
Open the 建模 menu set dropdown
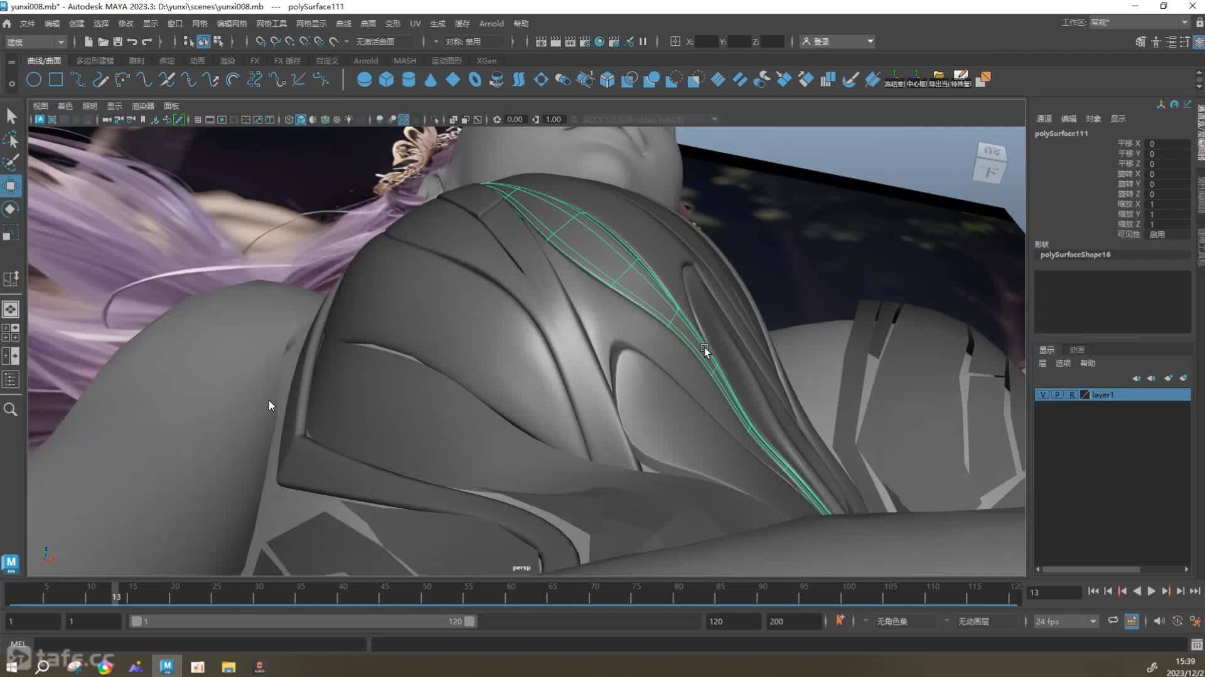[x=35, y=41]
